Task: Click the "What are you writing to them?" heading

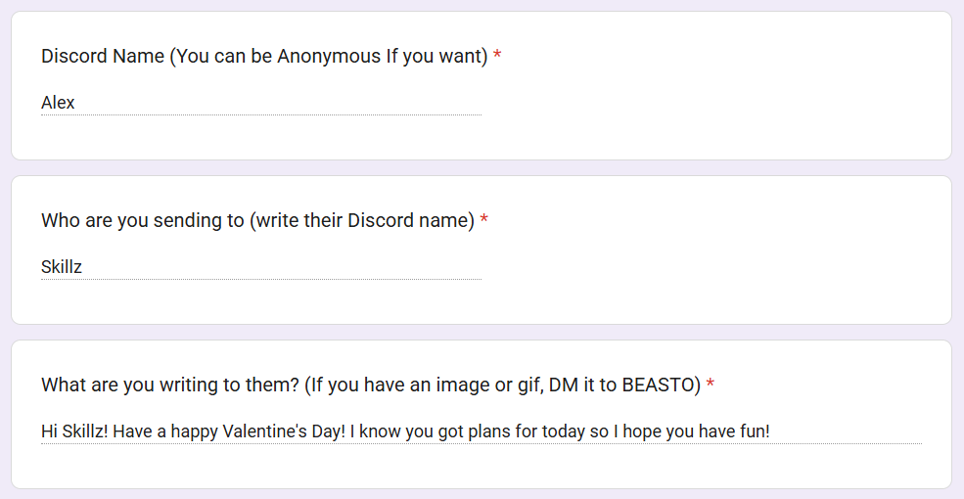Action: tap(169, 386)
